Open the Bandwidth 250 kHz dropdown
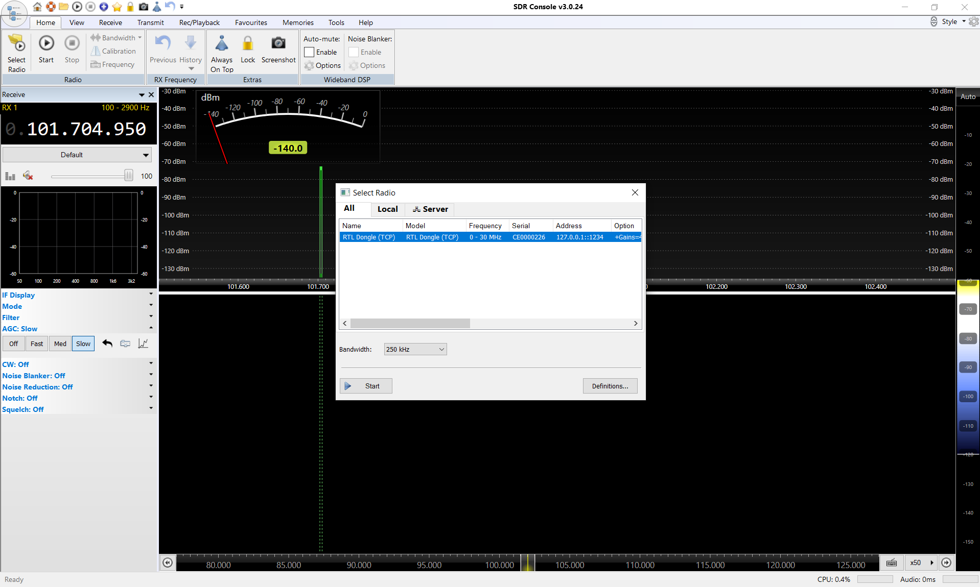 tap(415, 349)
